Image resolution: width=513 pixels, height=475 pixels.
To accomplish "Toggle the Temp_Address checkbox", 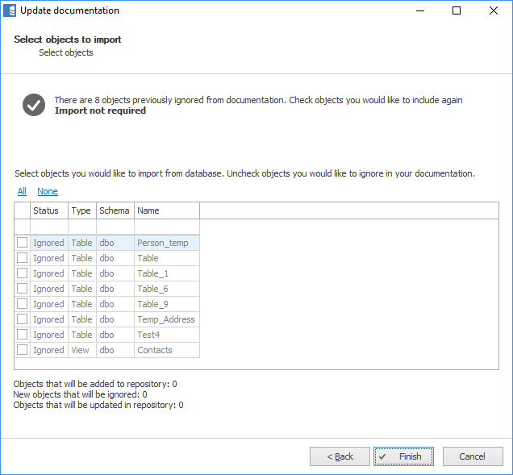I will (x=23, y=319).
